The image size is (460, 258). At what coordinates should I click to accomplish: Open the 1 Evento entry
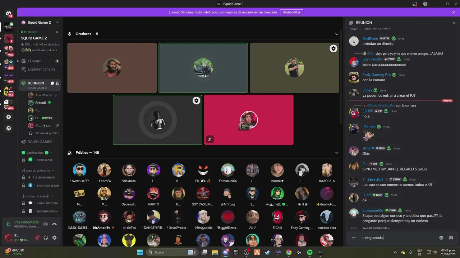pyautogui.click(x=40, y=61)
